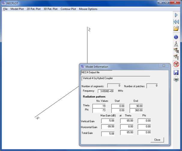
Task: Click the Theta No. Values field
Action: click(x=99, y=106)
